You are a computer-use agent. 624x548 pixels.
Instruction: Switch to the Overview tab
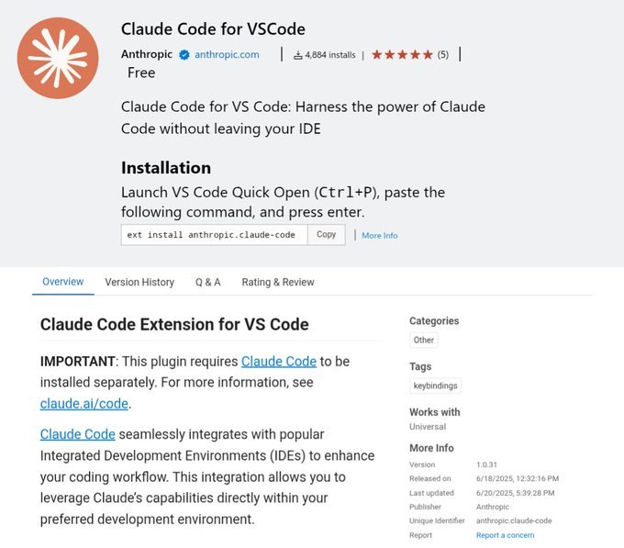click(63, 282)
